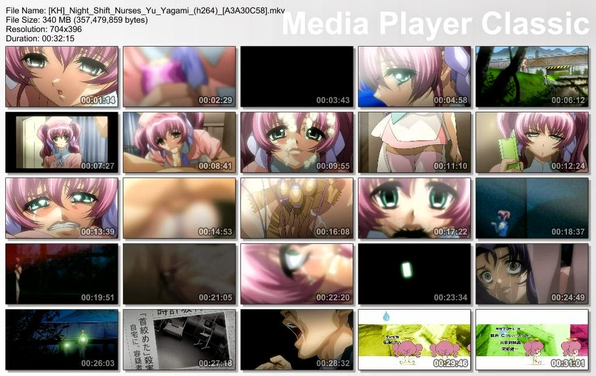Choose the thumbnail stamped 00:12:24

point(532,143)
